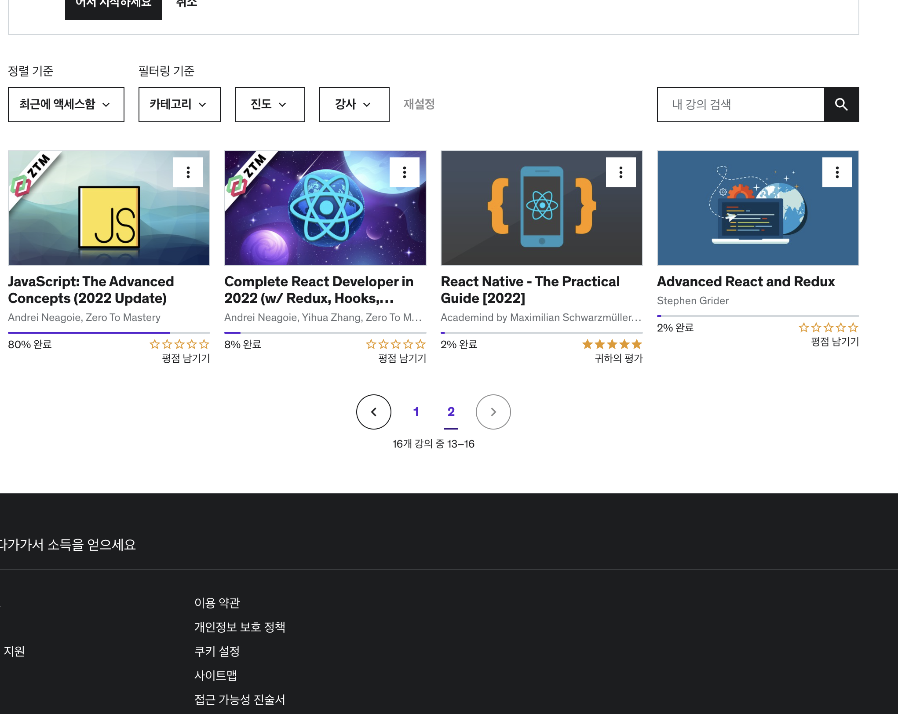
Task: Click the next page arrow
Action: [x=493, y=412]
